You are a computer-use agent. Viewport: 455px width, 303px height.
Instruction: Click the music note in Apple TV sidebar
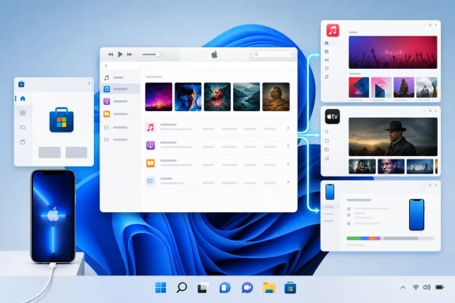pos(327,159)
